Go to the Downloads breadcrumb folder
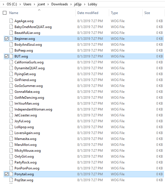 pos(59,4)
